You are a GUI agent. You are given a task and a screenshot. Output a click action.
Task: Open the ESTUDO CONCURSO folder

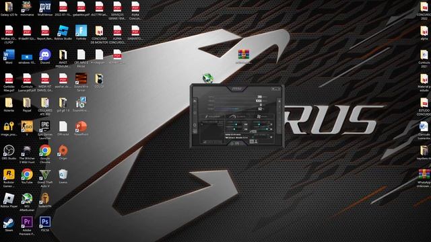(x=424, y=106)
